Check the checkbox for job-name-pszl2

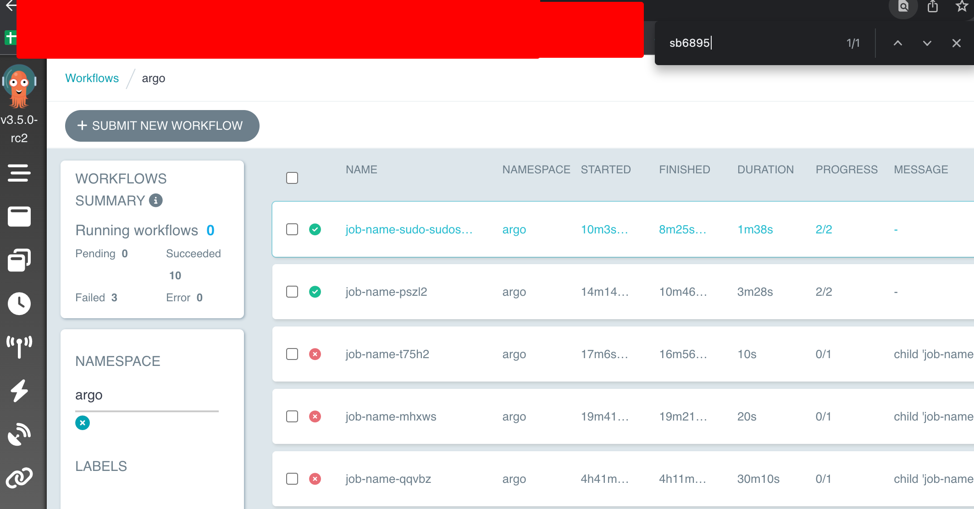292,292
